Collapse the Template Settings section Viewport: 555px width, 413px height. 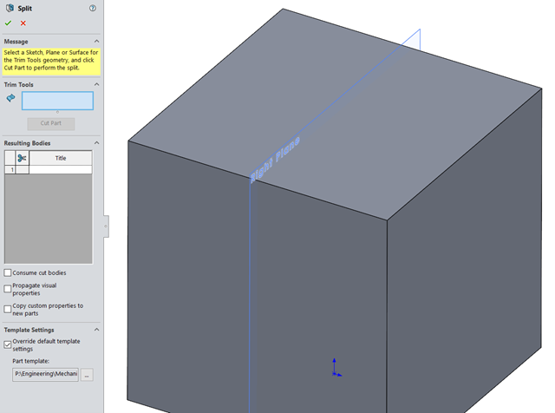tap(96, 330)
